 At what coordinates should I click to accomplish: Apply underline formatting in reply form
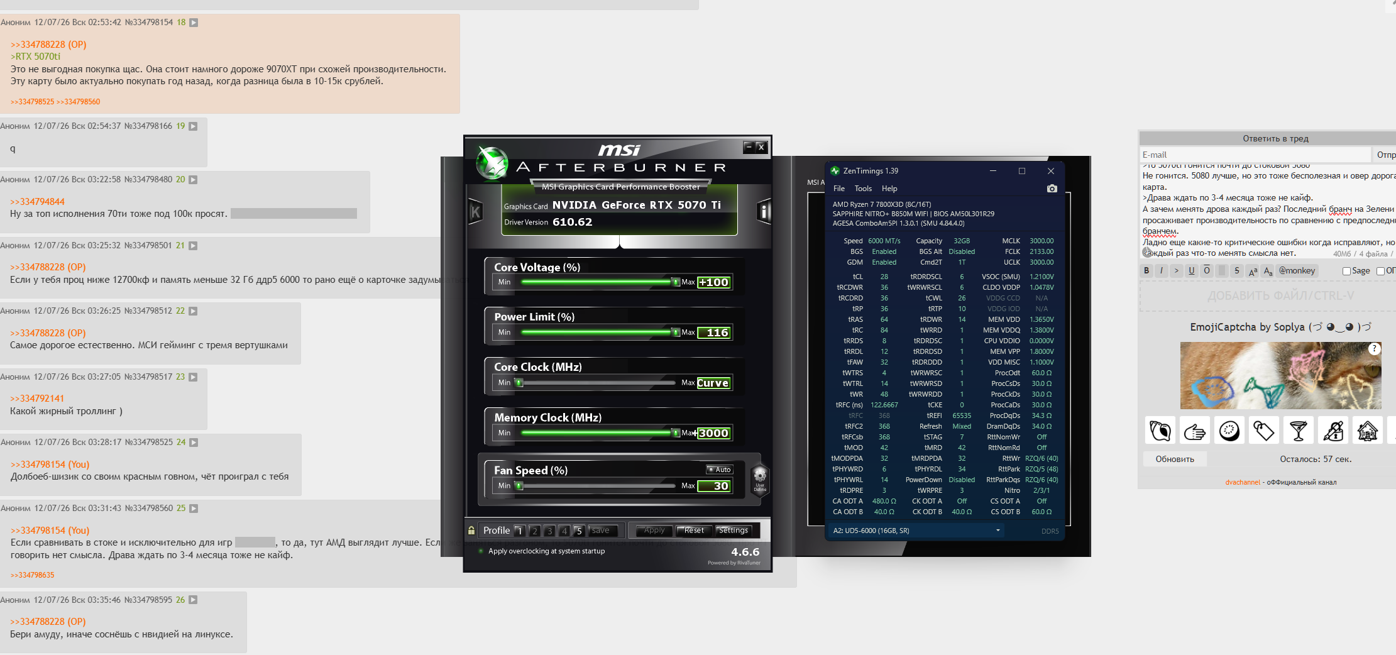coord(1192,271)
